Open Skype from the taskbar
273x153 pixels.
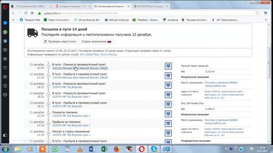click(x=154, y=149)
